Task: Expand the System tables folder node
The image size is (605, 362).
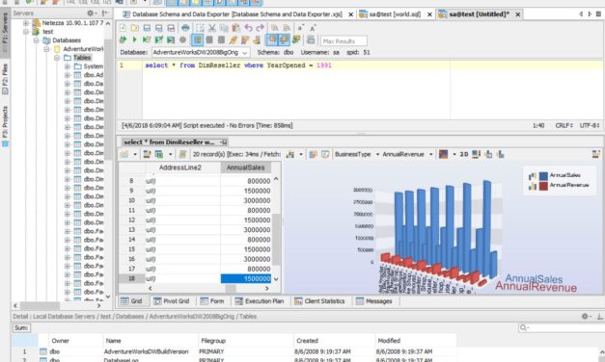Action: 68,66
